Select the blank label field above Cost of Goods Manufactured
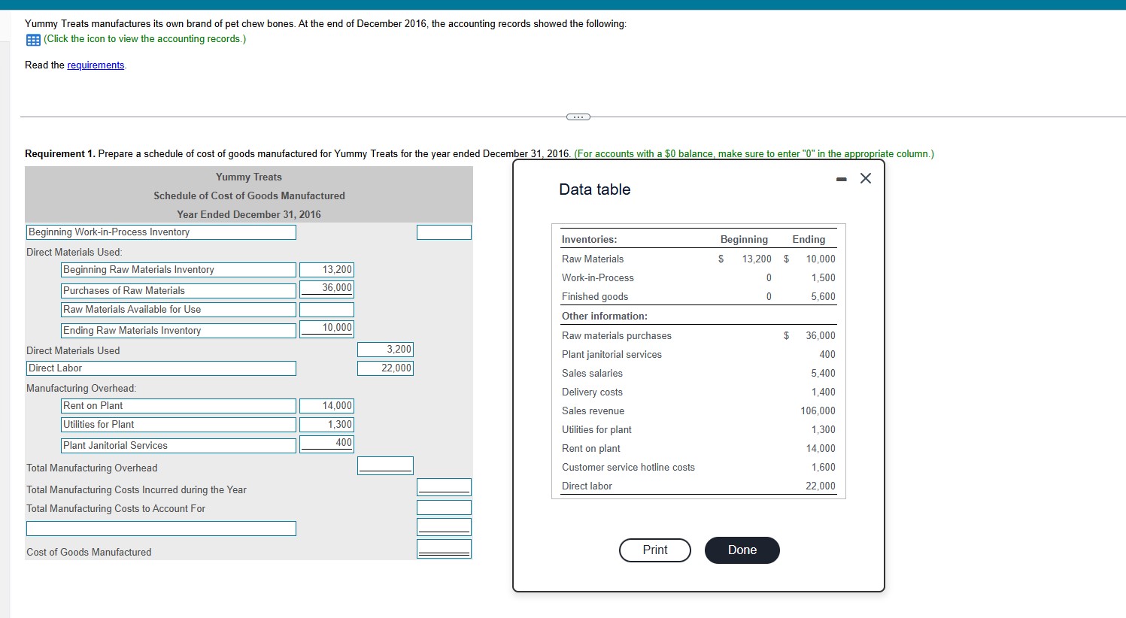This screenshot has width=1126, height=618. point(161,529)
